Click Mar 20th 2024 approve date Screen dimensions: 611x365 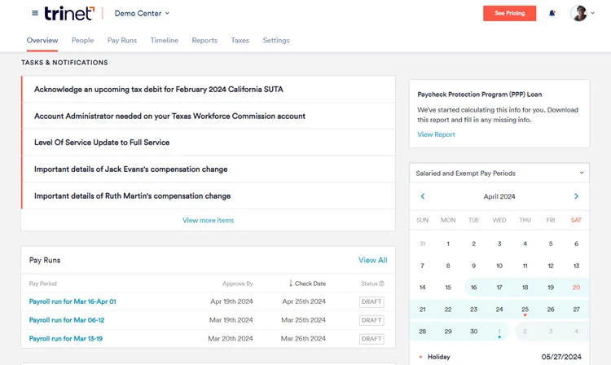click(231, 338)
